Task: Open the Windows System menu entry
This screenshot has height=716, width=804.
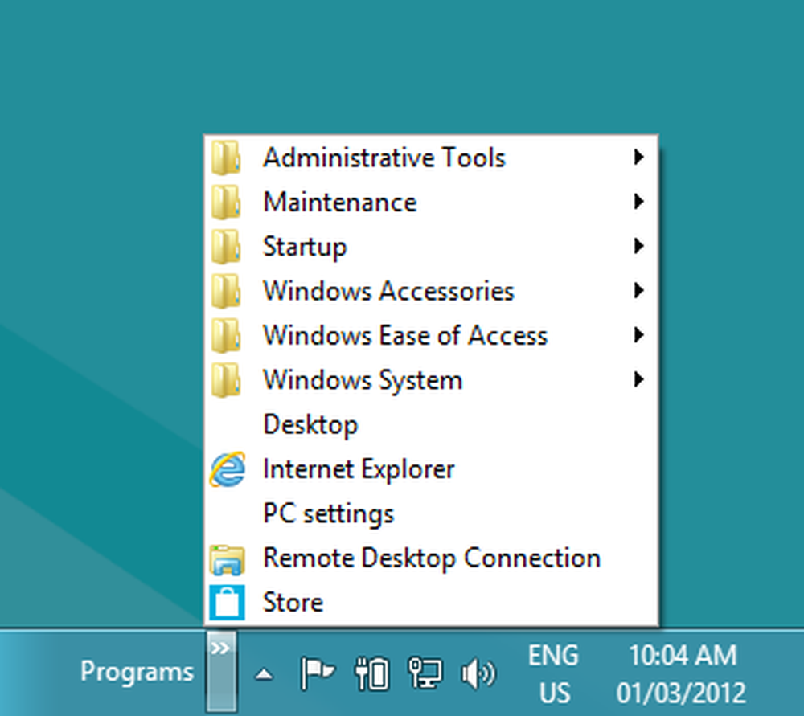Action: [x=431, y=380]
